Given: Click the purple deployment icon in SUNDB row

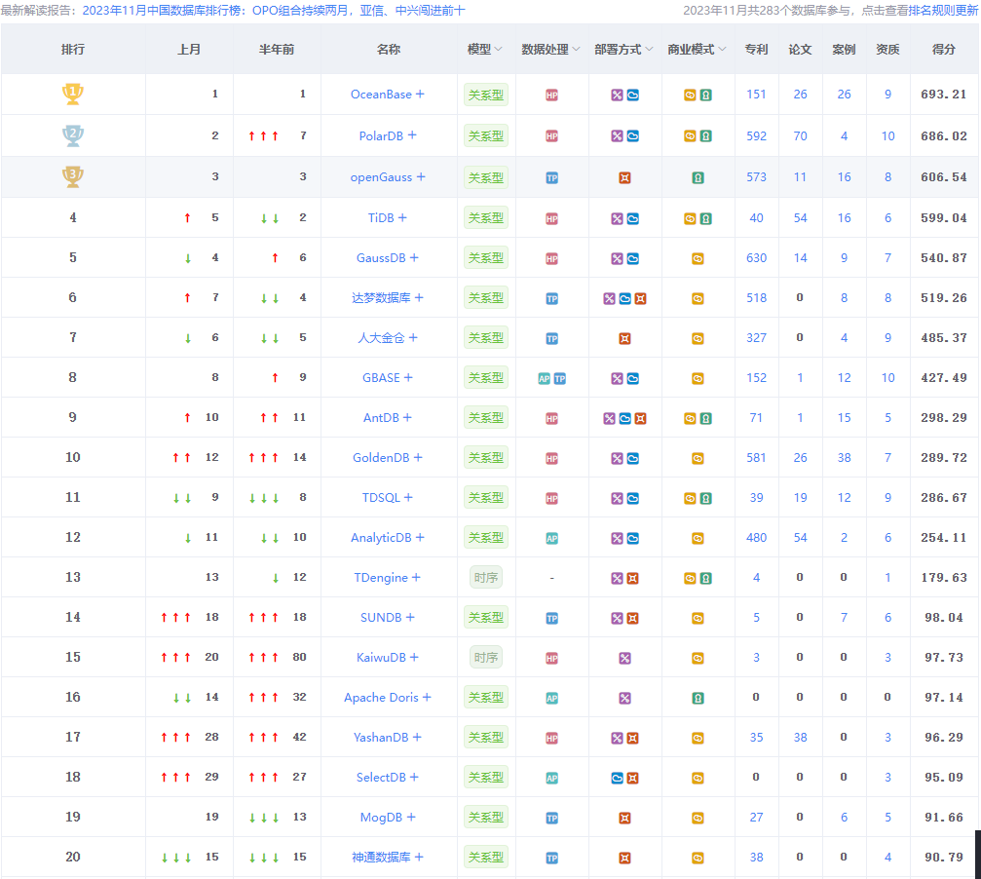Looking at the screenshot, I should (x=617, y=618).
